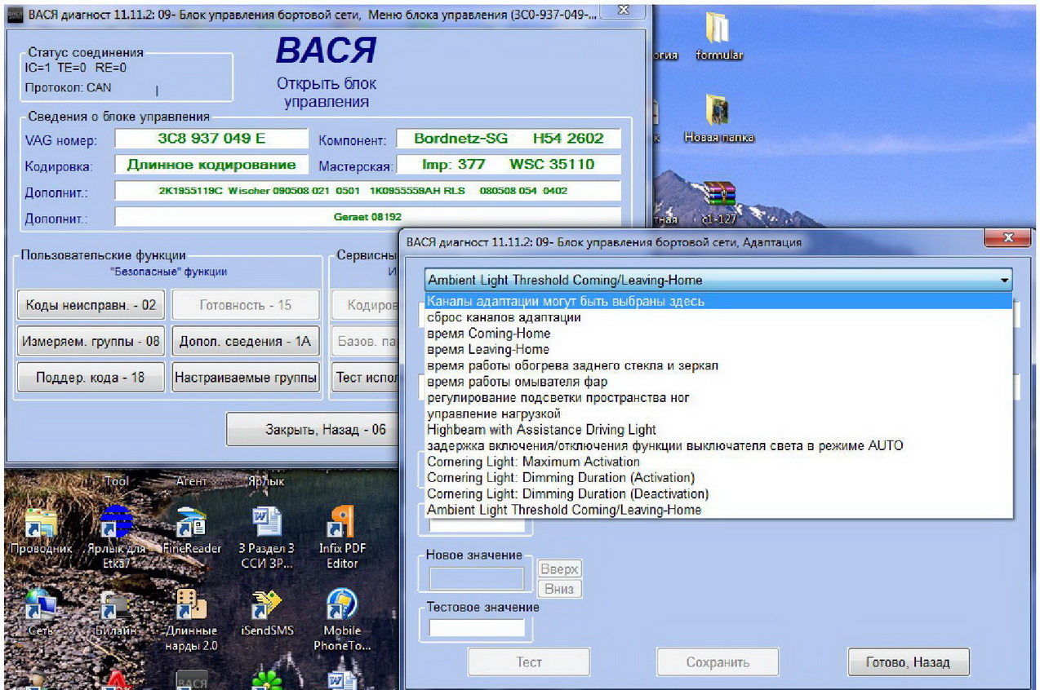1040x690 pixels.
Task: Select 'управление нагрузкой' option
Action: coord(718,414)
